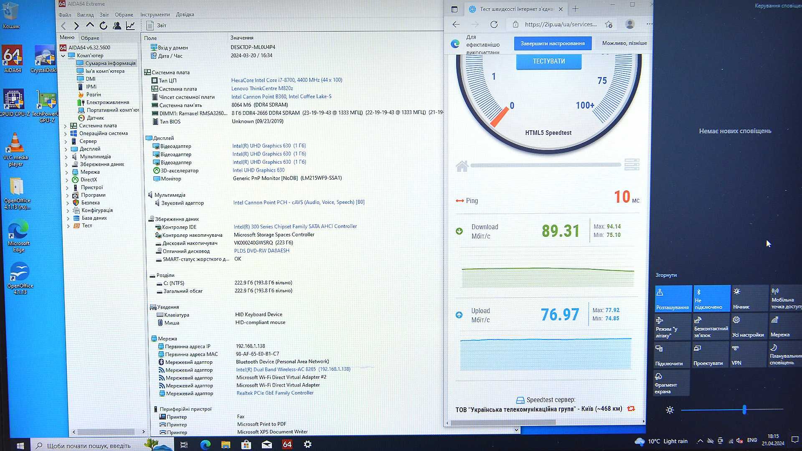Viewport: 802px width, 451px height.
Task: Select the Датчик tree item
Action: [95, 118]
